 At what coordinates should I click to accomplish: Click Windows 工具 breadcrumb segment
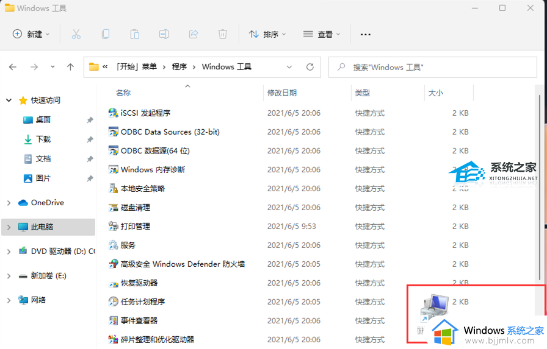(226, 67)
